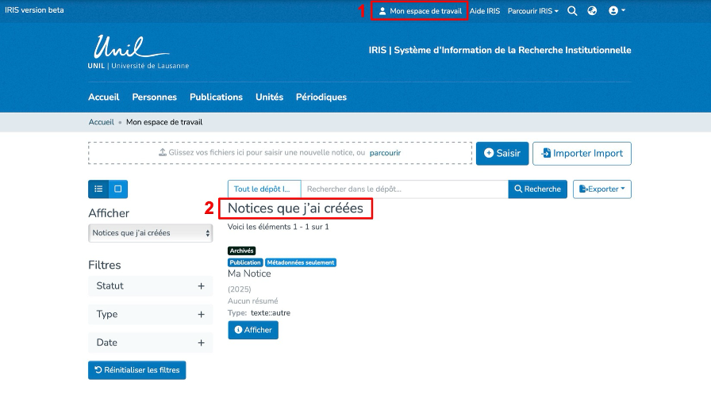711x409 pixels.
Task: Click the Afficher button under Ma Notice
Action: click(252, 330)
